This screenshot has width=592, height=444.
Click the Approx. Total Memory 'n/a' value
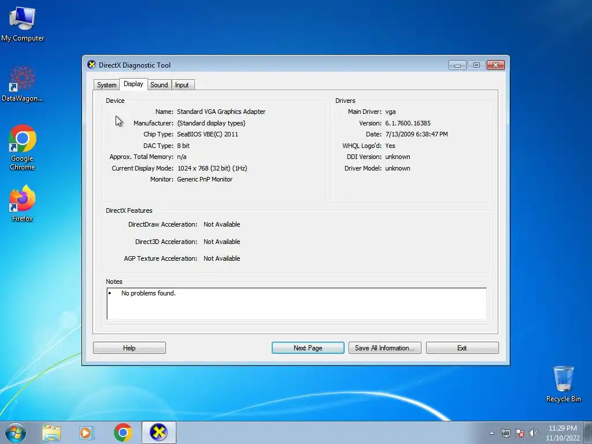tap(182, 157)
